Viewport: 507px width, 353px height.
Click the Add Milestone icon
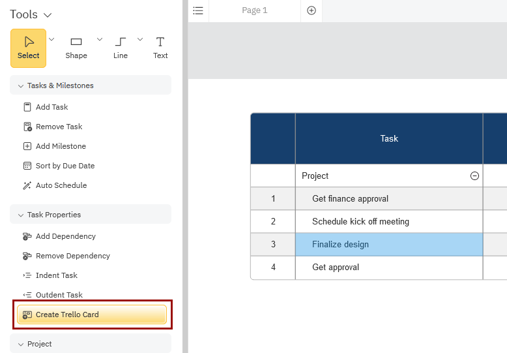(27, 146)
